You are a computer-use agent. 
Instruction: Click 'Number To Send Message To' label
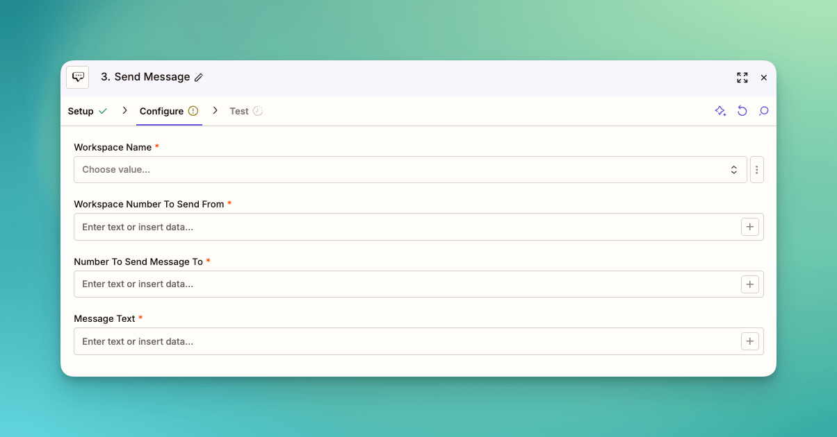click(x=138, y=262)
